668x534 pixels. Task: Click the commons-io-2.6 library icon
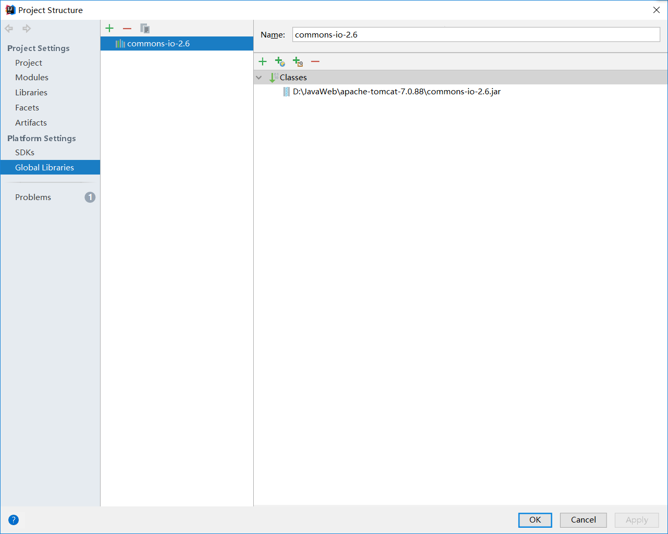tap(120, 44)
